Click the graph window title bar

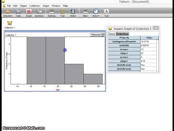pyautogui.click(x=55, y=31)
